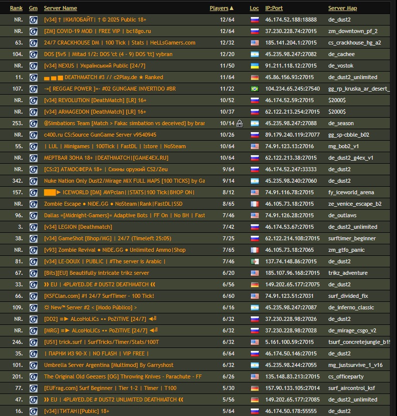
Task: Open [MRG] ALcoHoLiCs PoZiTiVE server
Action: [101, 330]
